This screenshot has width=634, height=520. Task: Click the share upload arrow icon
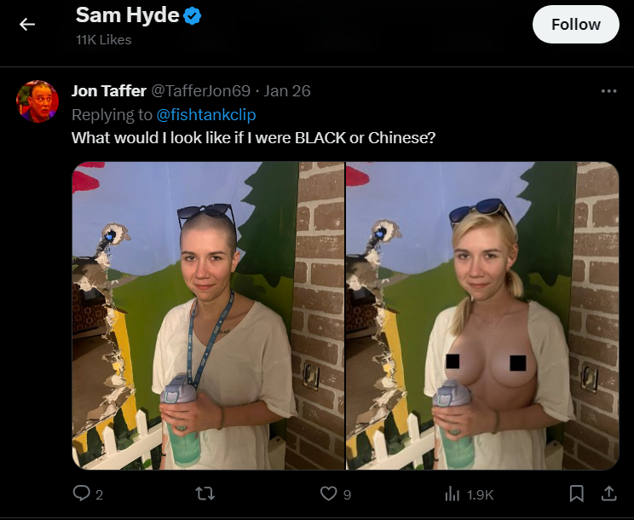(x=608, y=494)
